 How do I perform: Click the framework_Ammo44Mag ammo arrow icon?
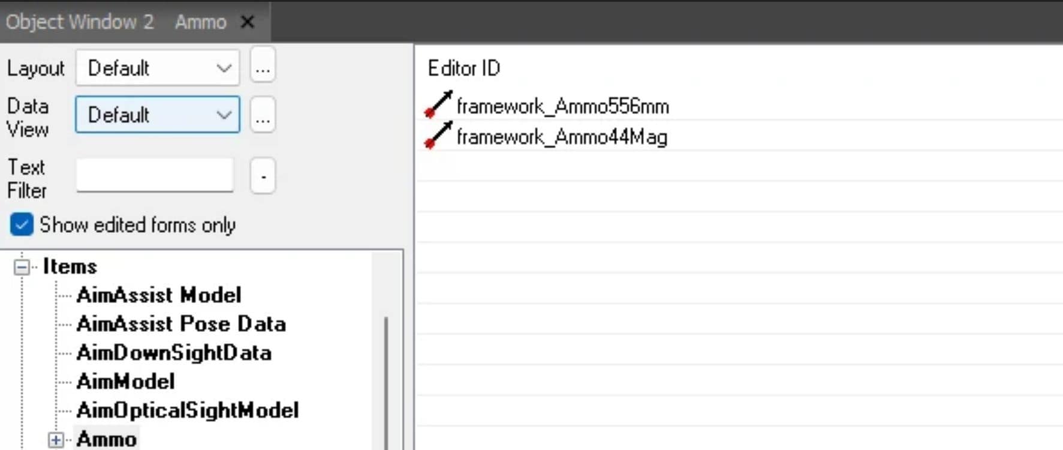(438, 136)
